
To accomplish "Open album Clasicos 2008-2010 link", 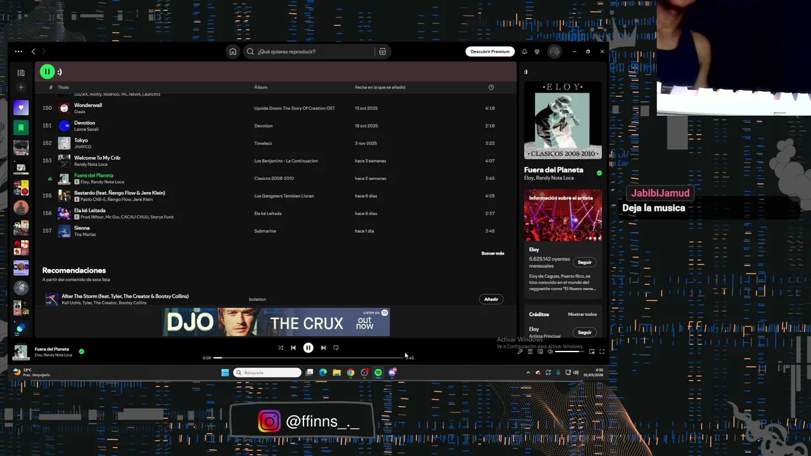I will pos(274,179).
